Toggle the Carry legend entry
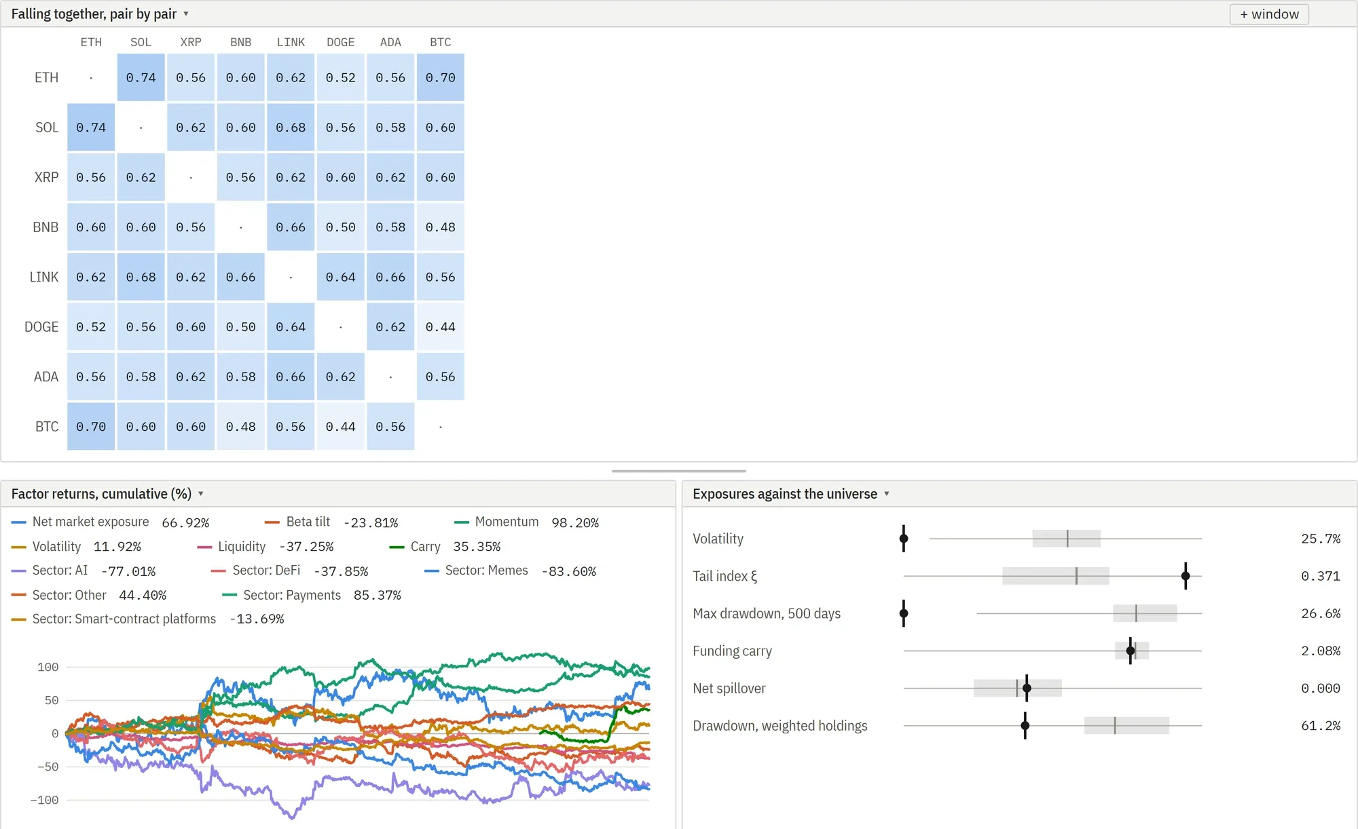1358x829 pixels. [x=445, y=546]
